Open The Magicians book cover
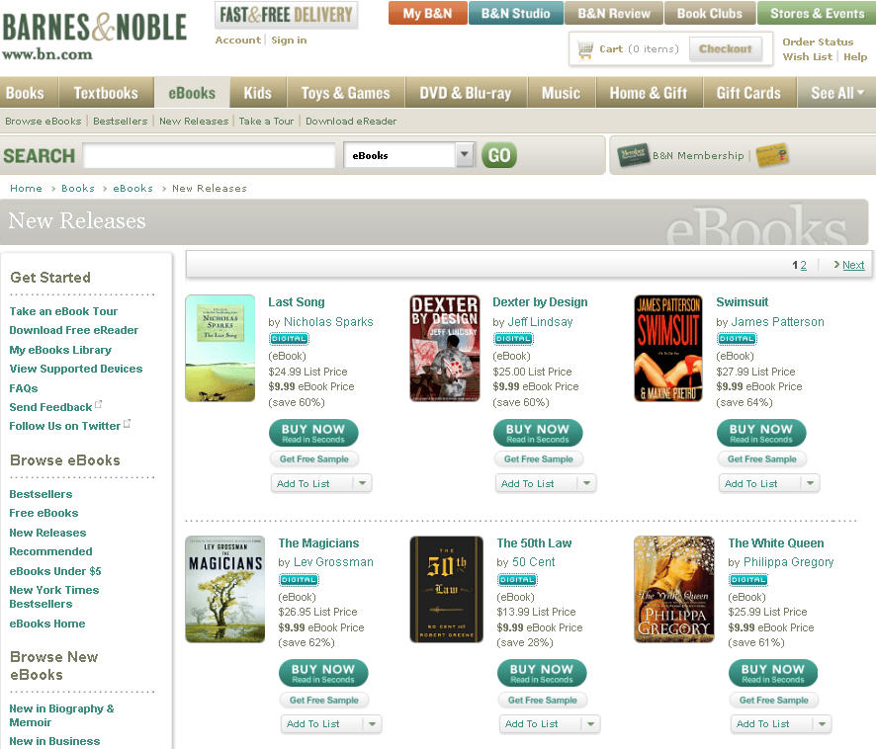Image resolution: width=876 pixels, height=749 pixels. (225, 589)
